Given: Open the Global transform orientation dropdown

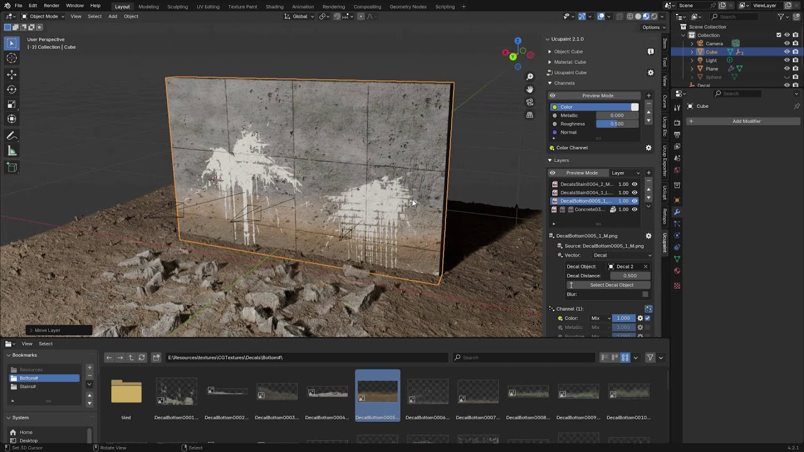Looking at the screenshot, I should (x=300, y=16).
